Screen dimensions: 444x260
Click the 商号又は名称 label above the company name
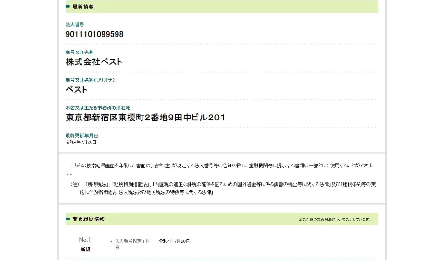pyautogui.click(x=80, y=52)
